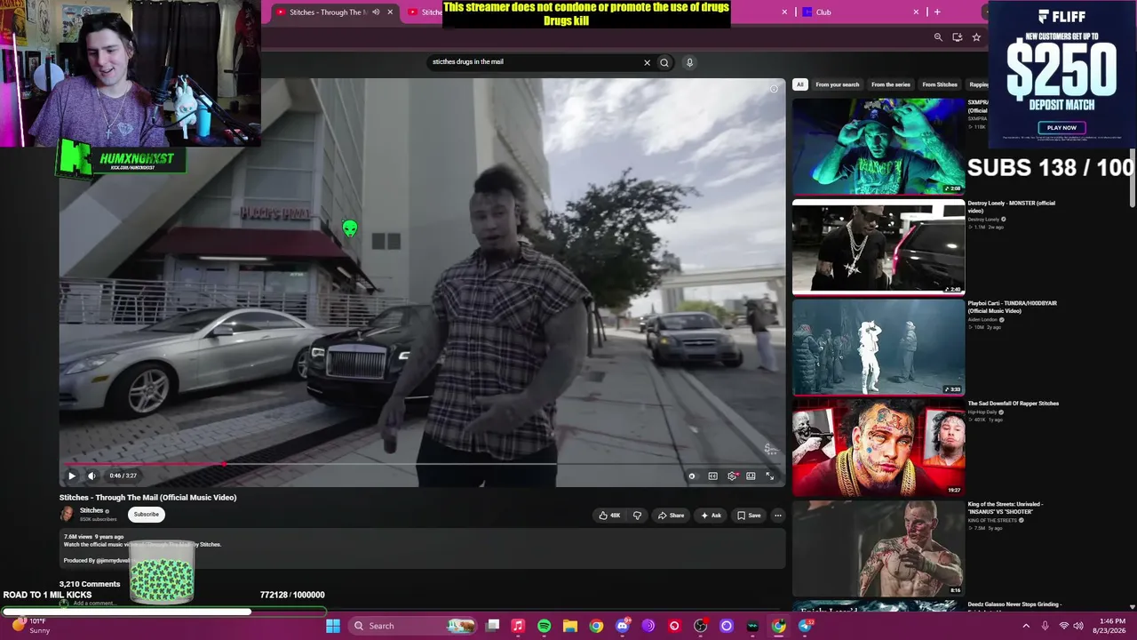1137x640 pixels.
Task: Open the Stitches channel avatar
Action: (67, 514)
